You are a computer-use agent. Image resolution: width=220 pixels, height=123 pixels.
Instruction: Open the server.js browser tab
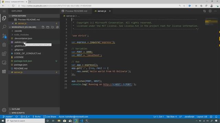(14, 2)
